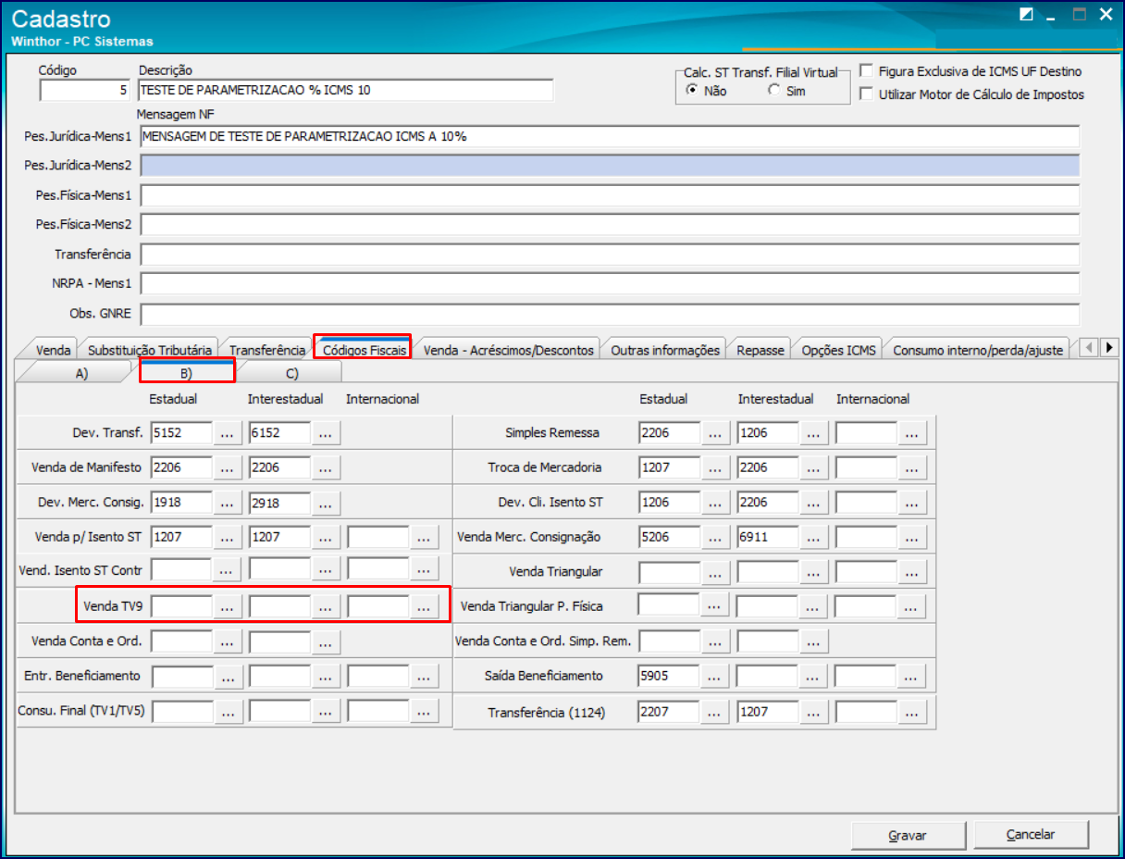Go to the Outras informações tab

tap(664, 350)
